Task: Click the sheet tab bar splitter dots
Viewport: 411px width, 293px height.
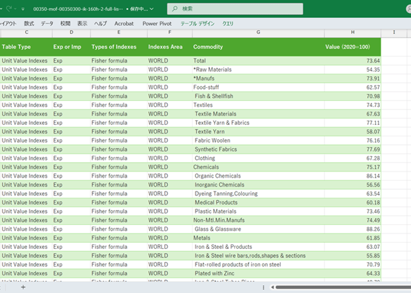Action: click(x=263, y=287)
